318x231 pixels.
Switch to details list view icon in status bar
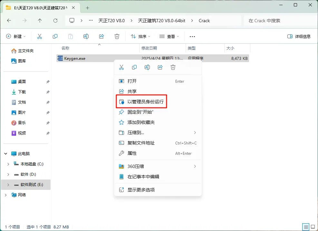(306, 227)
